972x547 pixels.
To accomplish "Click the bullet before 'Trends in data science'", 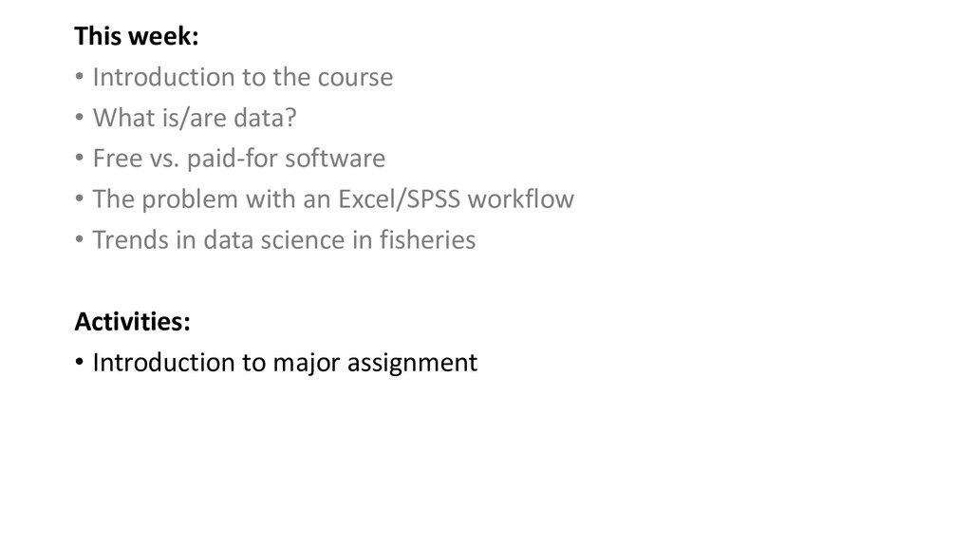I will (80, 239).
